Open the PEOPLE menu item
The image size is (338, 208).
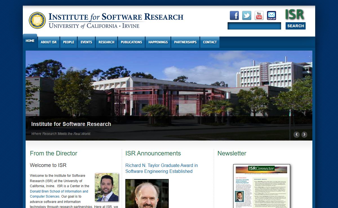[68, 42]
